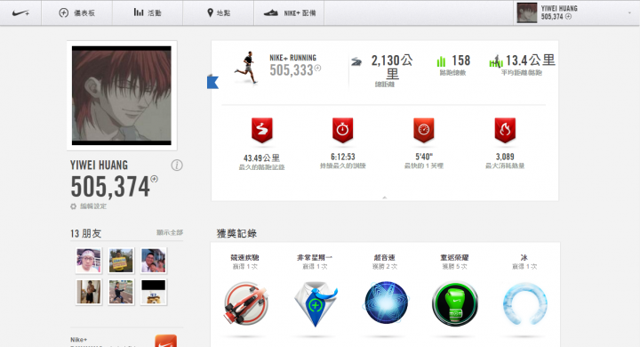The width and height of the screenshot is (640, 347).
Task: Click the 13 朋友 friends heading
Action: tap(85, 233)
